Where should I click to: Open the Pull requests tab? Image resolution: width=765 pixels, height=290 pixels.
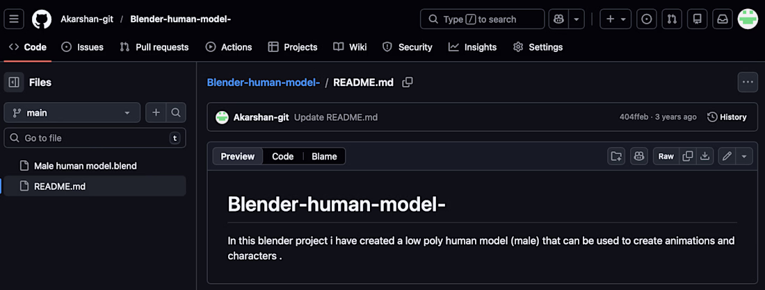point(154,47)
